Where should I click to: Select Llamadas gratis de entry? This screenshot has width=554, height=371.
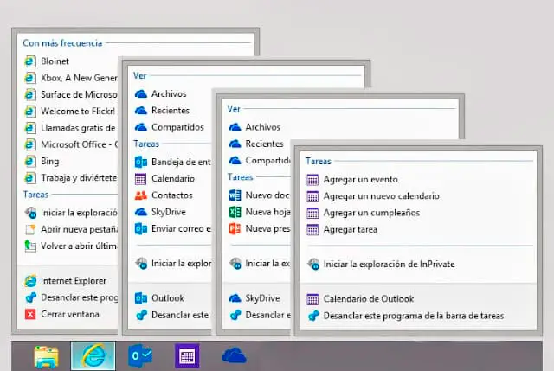click(71, 127)
